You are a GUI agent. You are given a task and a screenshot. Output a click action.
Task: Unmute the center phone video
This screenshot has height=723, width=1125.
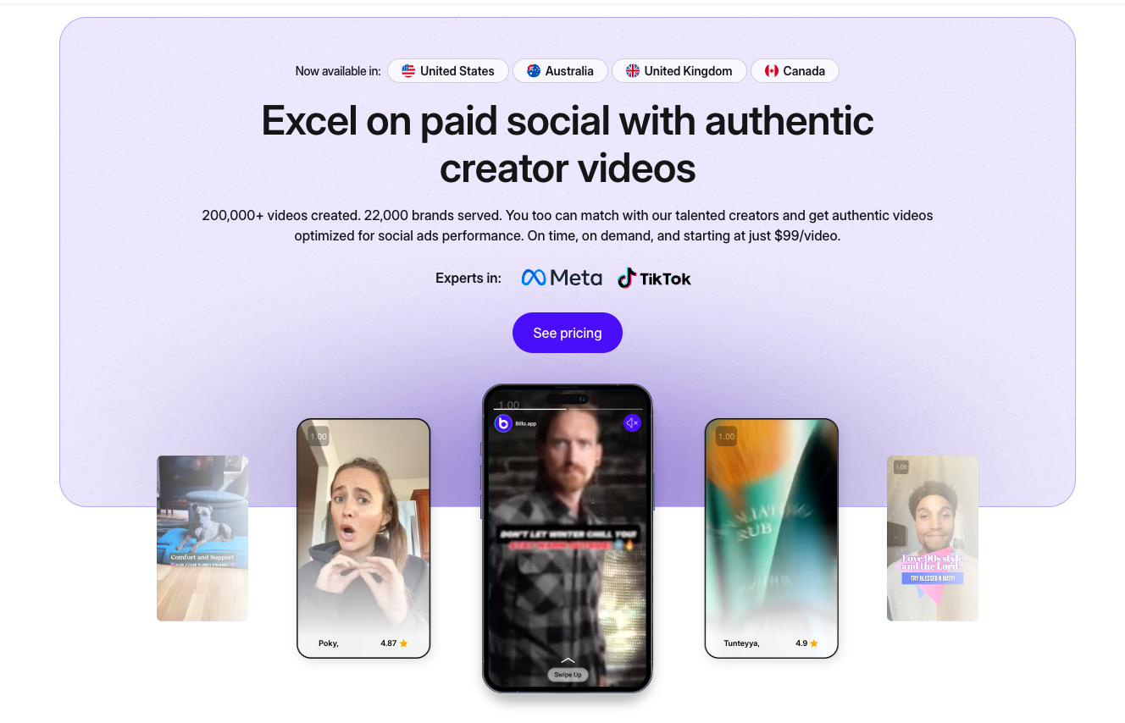[632, 422]
